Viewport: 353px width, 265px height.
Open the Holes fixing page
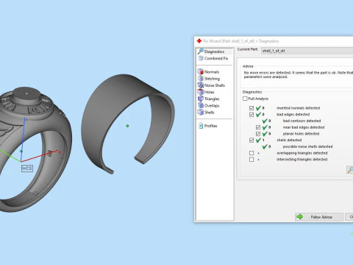coord(209,92)
